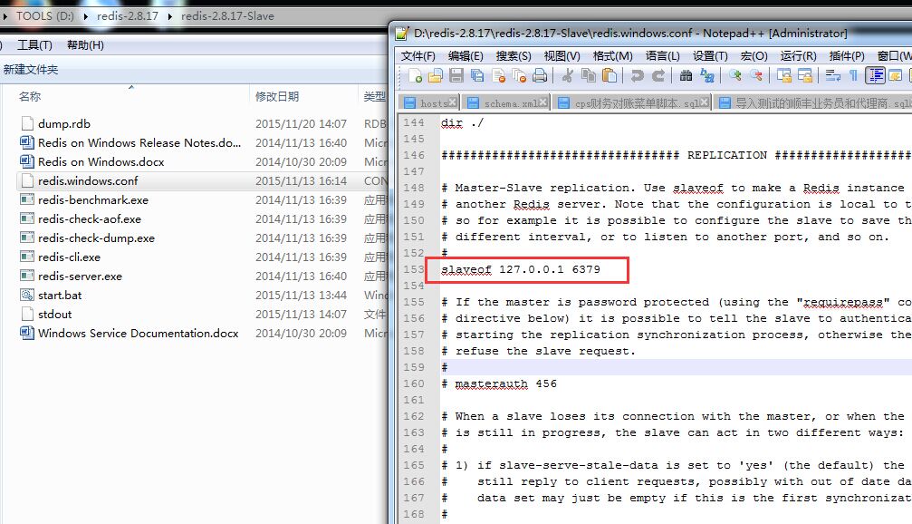Open the 格式(M) menu
This screenshot has width=912, height=524.
click(x=612, y=56)
